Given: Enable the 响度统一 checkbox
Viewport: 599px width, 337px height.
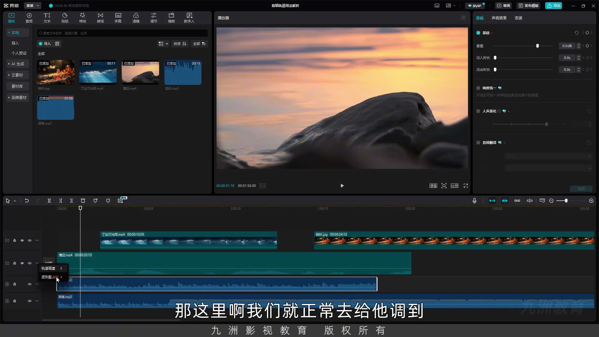Looking at the screenshot, I should coord(478,88).
